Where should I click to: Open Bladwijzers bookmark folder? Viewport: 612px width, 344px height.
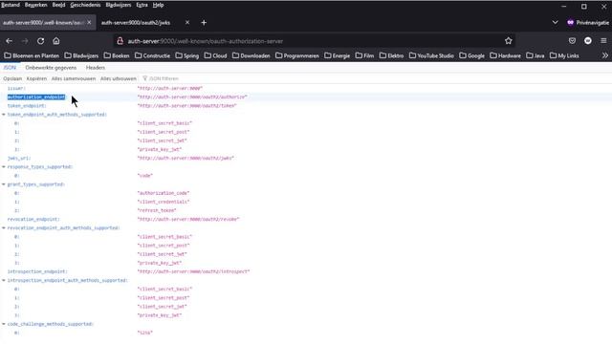81,55
